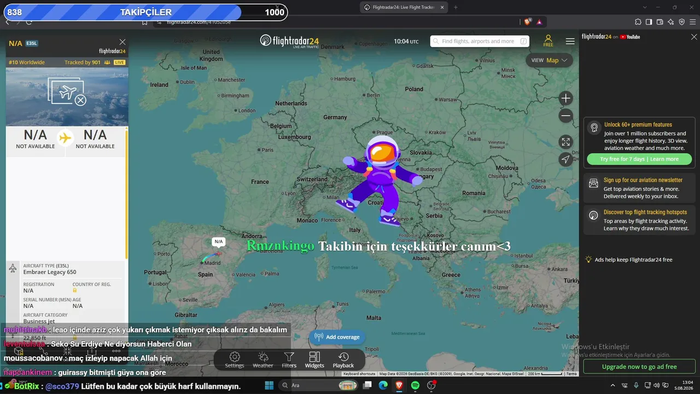Click the #10 Worldwide ranking
This screenshot has height=394, width=700.
pyautogui.click(x=27, y=62)
